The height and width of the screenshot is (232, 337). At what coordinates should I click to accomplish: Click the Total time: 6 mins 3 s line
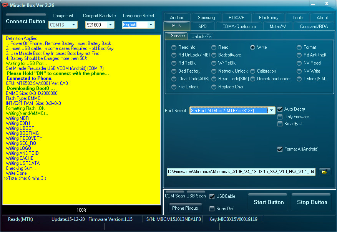25,178
